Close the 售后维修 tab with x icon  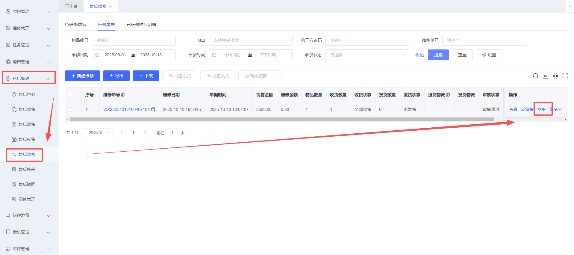110,7
